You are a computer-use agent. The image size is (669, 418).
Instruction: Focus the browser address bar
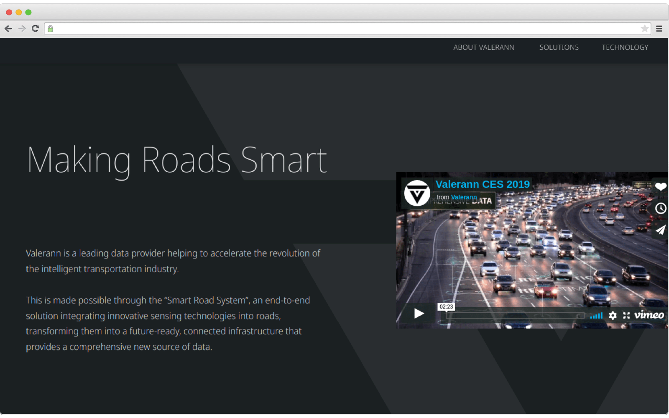pos(347,28)
